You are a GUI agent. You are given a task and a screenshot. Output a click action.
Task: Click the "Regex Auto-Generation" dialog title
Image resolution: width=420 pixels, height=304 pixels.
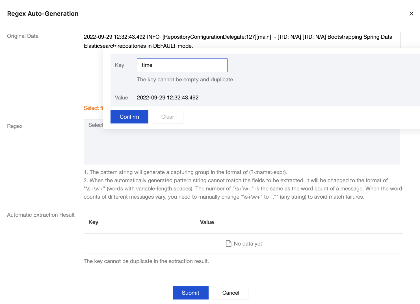[x=43, y=14]
